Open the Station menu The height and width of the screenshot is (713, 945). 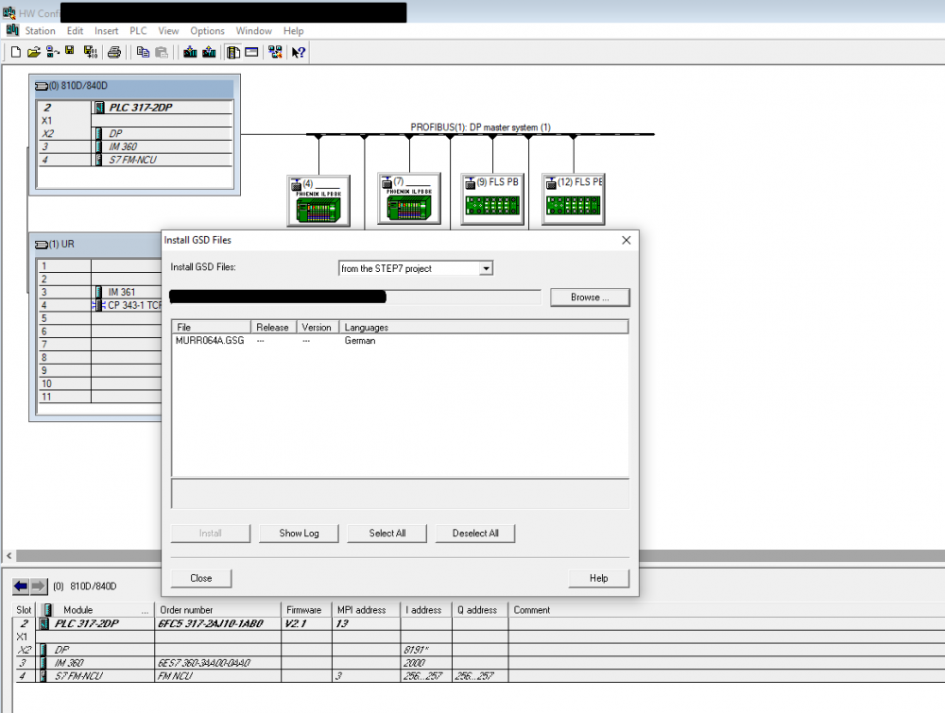click(40, 31)
